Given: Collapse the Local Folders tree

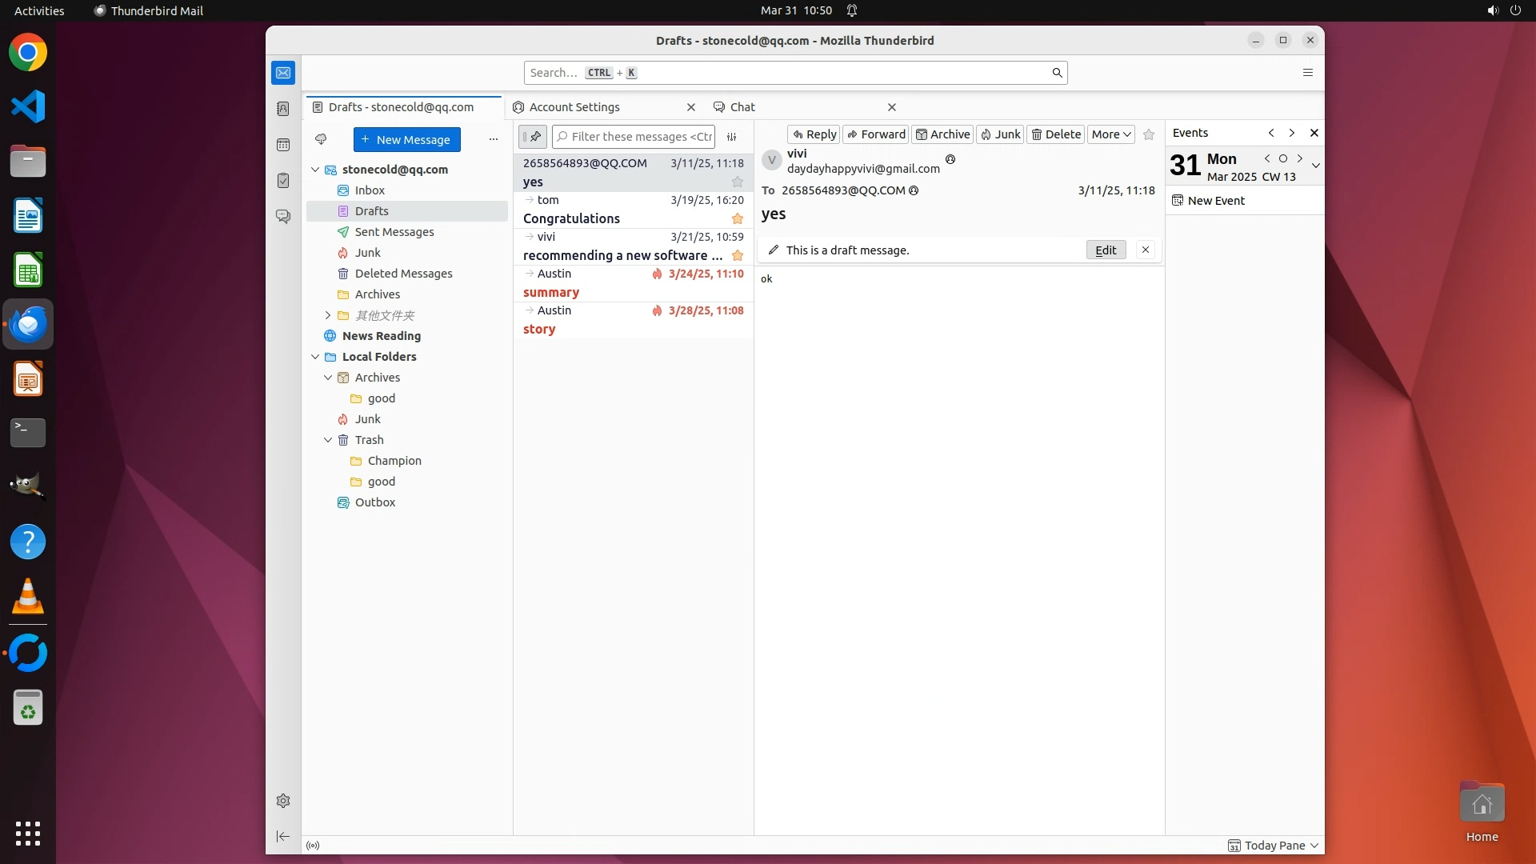Looking at the screenshot, I should pos(315,357).
